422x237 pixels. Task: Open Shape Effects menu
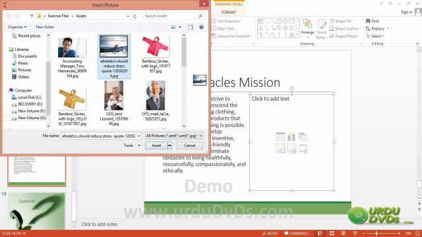[x=344, y=36]
